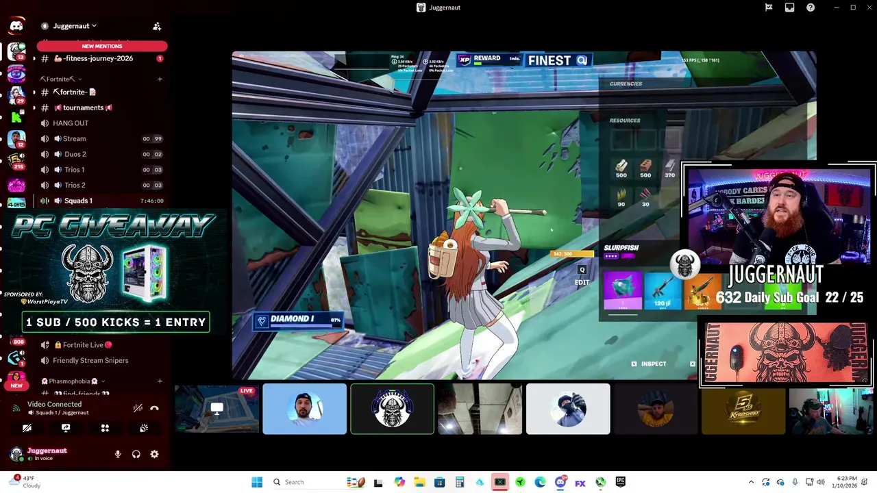
Task: Show hidden system tray icons chevron
Action: click(751, 482)
